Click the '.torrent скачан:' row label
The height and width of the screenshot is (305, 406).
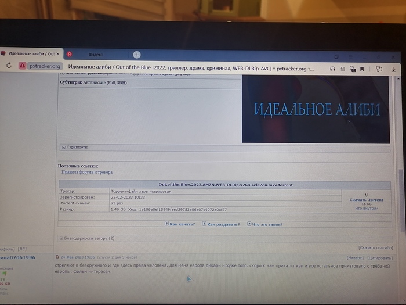coord(75,203)
